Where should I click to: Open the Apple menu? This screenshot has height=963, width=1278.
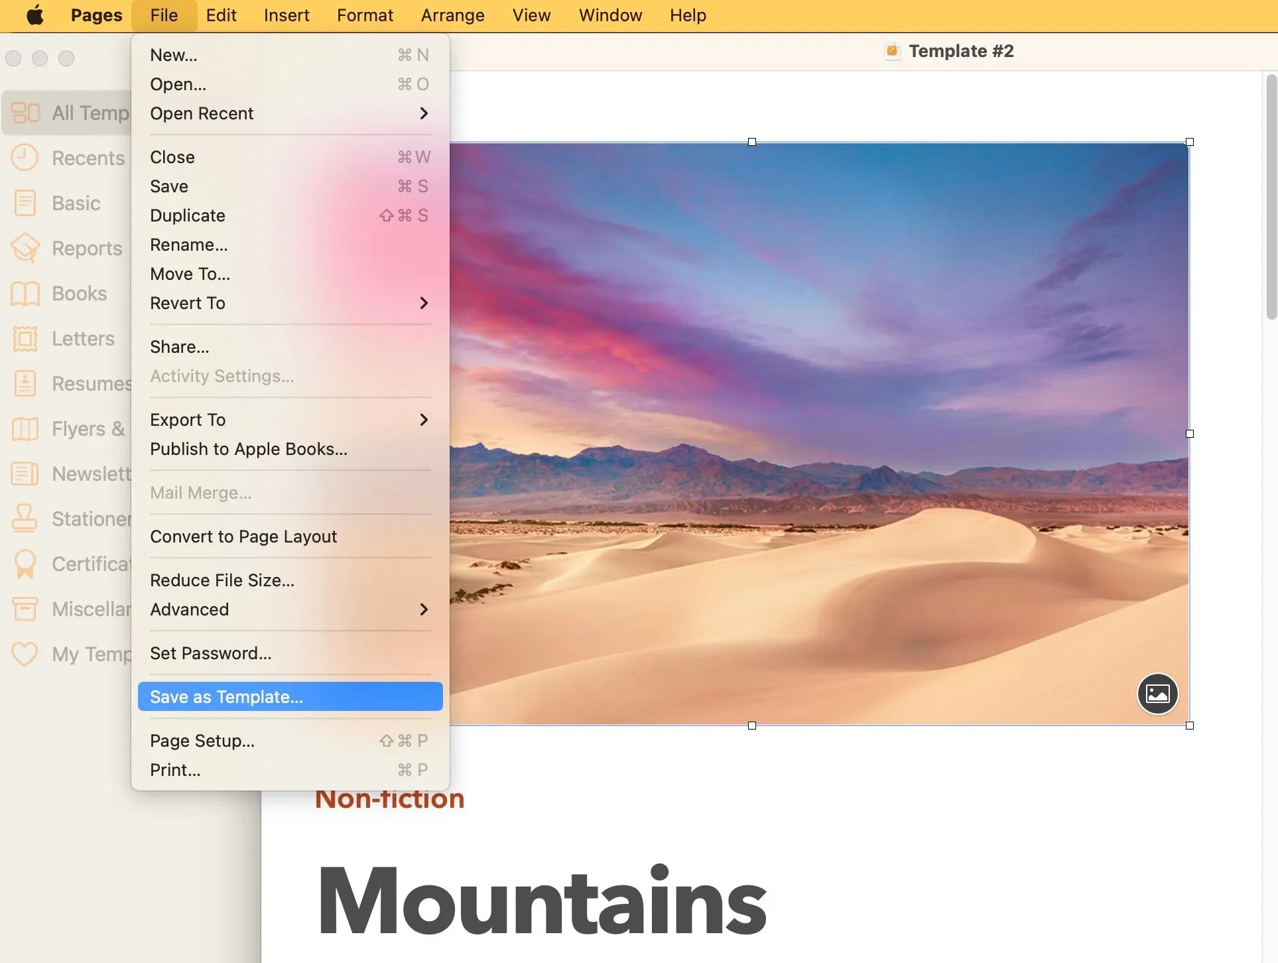34,15
